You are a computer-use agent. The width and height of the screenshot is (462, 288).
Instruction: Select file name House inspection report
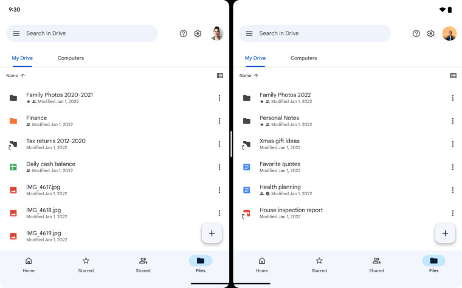click(291, 210)
